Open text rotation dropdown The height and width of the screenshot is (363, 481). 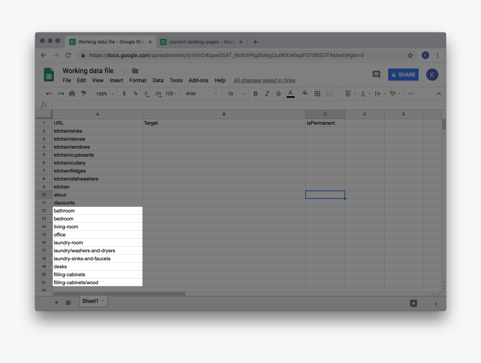click(395, 93)
